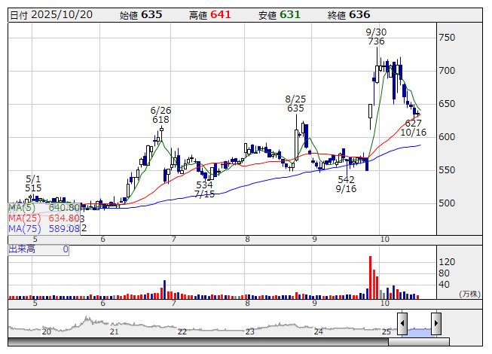The height and width of the screenshot is (354, 492).
Task: Click the right range handle arrow
Action: (x=435, y=325)
